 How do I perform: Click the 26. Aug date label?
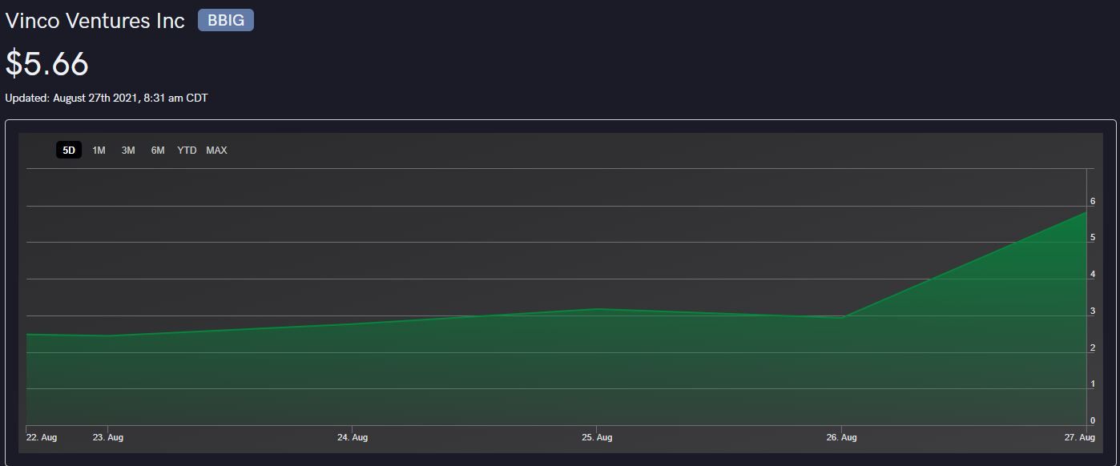coord(841,437)
